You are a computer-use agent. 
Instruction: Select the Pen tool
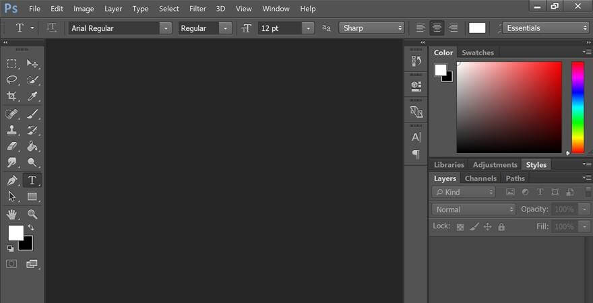pos(12,180)
